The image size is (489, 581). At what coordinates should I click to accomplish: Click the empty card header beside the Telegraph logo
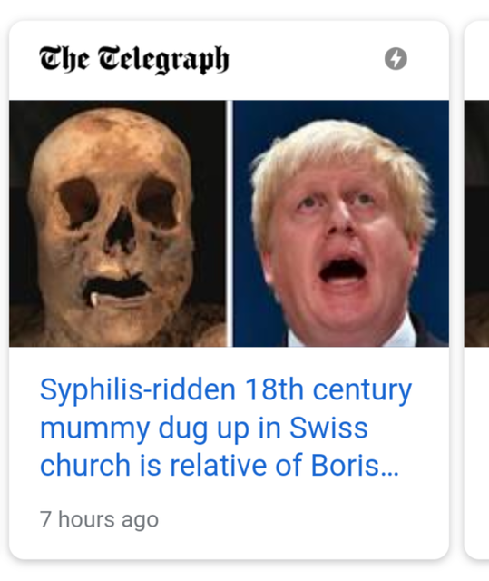pos(307,59)
